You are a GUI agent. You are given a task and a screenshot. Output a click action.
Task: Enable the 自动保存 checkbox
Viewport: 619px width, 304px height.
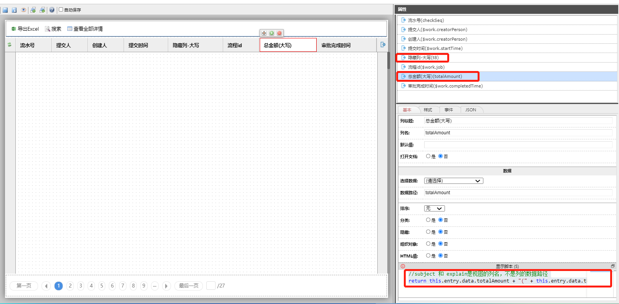click(x=61, y=10)
